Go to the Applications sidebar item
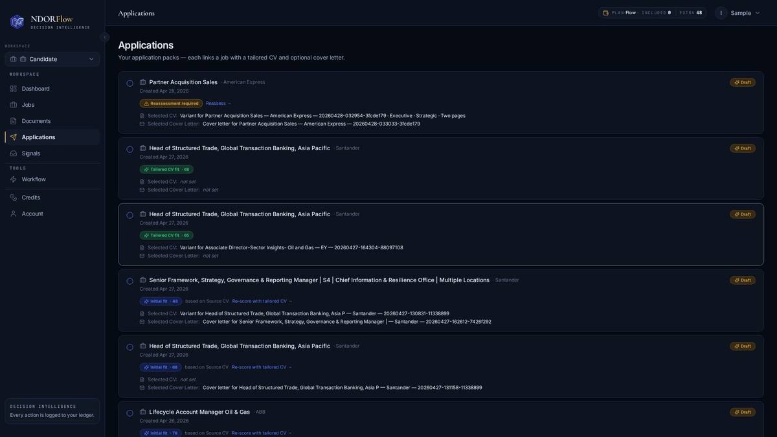 [52, 137]
